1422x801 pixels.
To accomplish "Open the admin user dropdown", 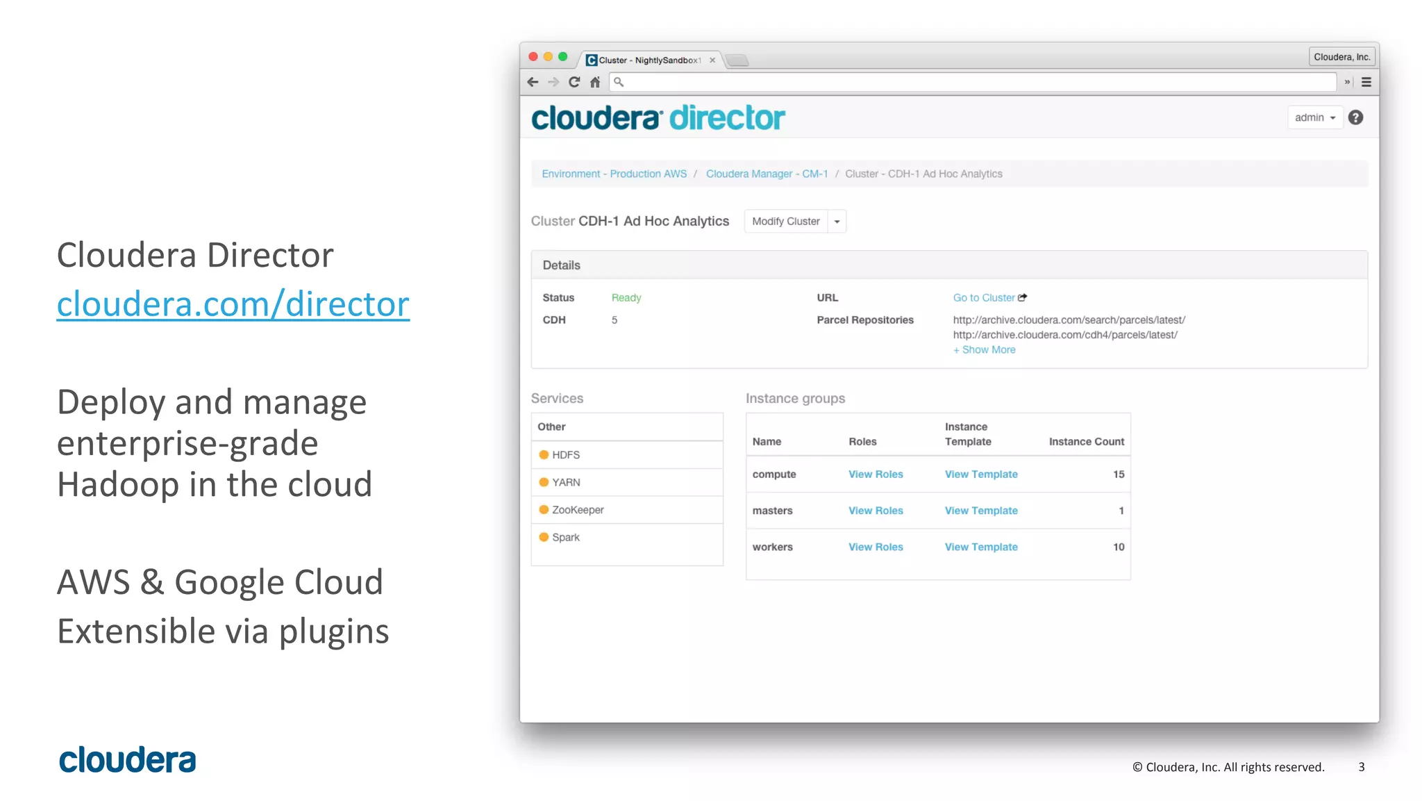I will 1314,117.
